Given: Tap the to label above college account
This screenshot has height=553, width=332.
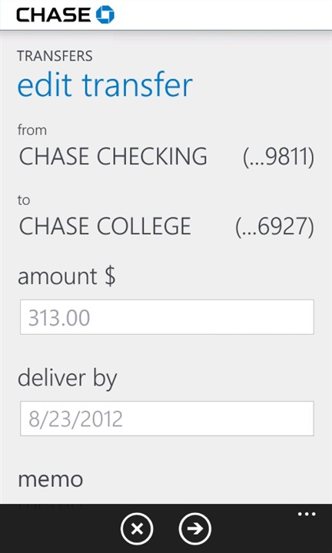Looking at the screenshot, I should point(24,200).
